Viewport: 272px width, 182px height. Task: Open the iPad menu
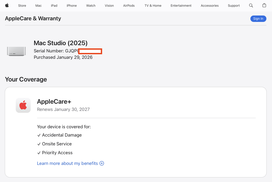click(54, 6)
